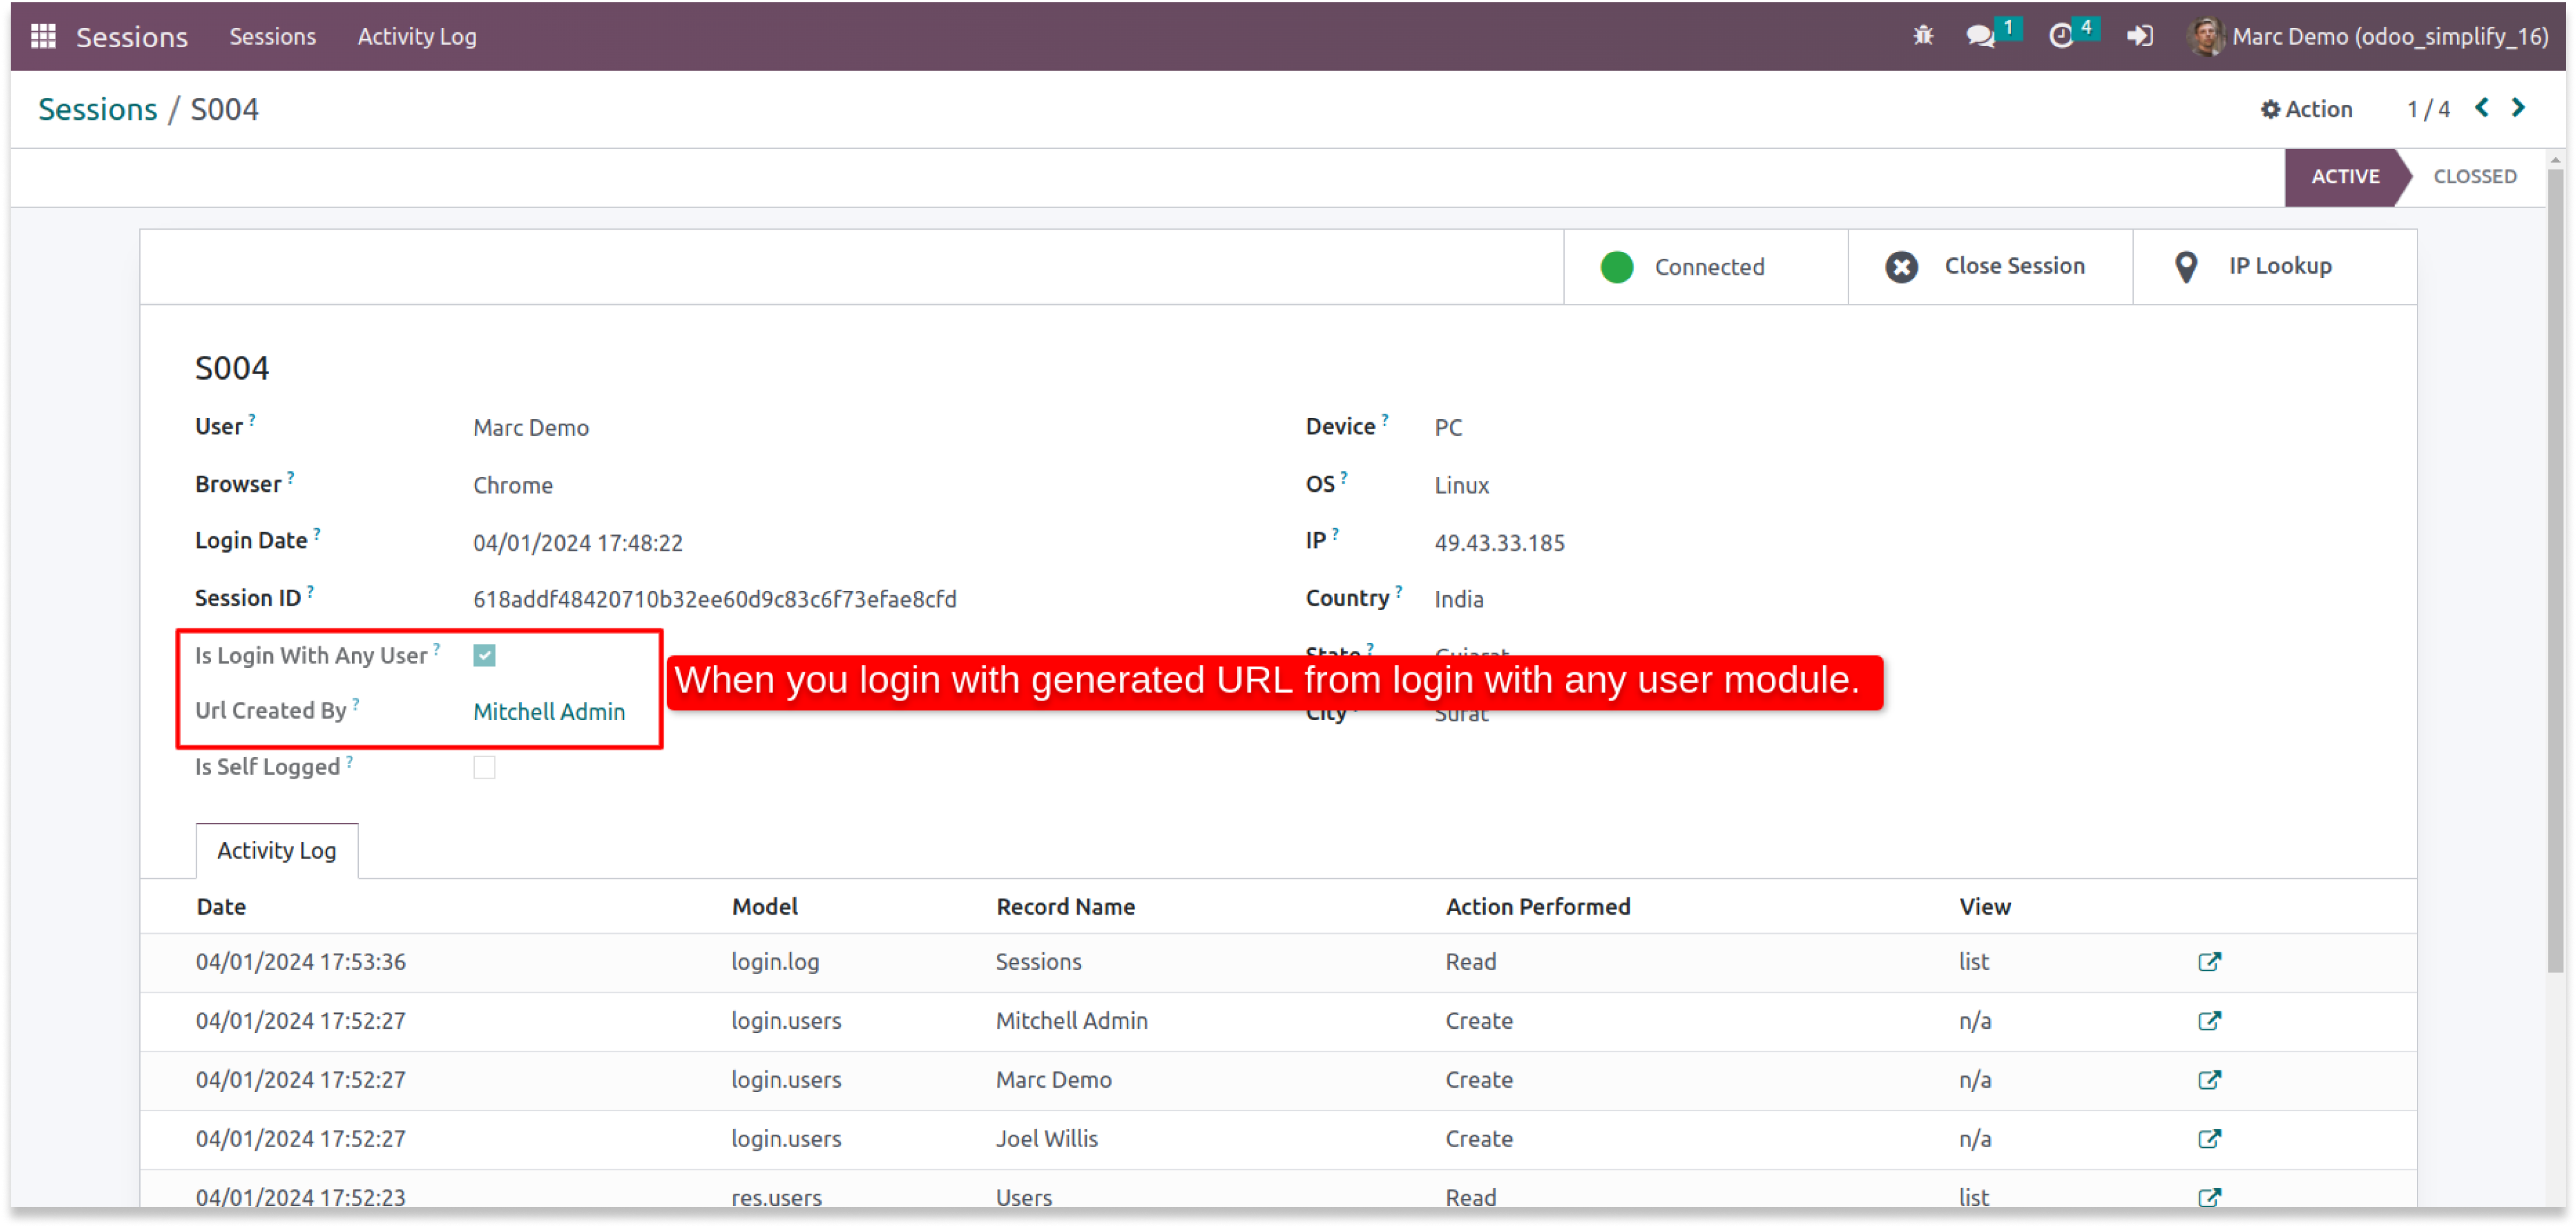The height and width of the screenshot is (1226, 2576).
Task: Click the India country value
Action: 1459,599
